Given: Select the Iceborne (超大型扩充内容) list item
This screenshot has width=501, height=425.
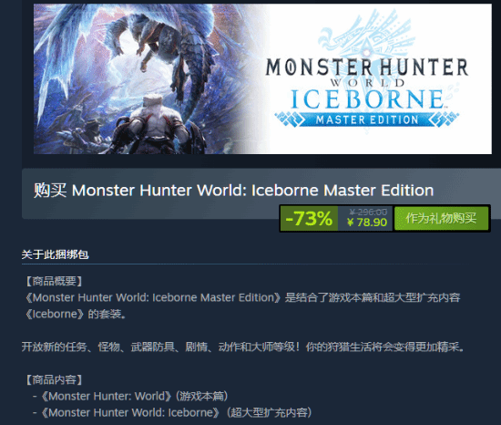Looking at the screenshot, I should click(x=172, y=413).
